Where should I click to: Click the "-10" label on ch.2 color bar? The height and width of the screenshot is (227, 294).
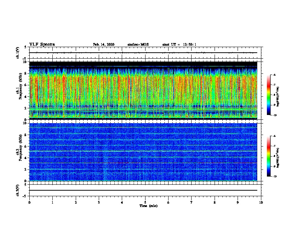pyautogui.click(x=274, y=177)
